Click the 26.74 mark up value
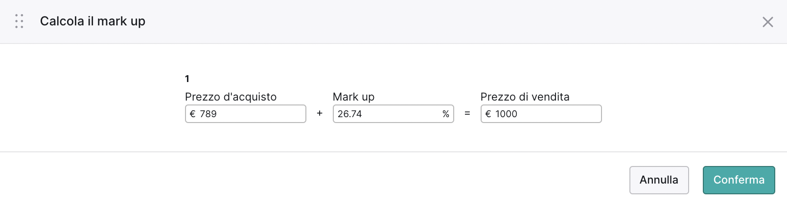This screenshot has height=207, width=787. point(349,114)
